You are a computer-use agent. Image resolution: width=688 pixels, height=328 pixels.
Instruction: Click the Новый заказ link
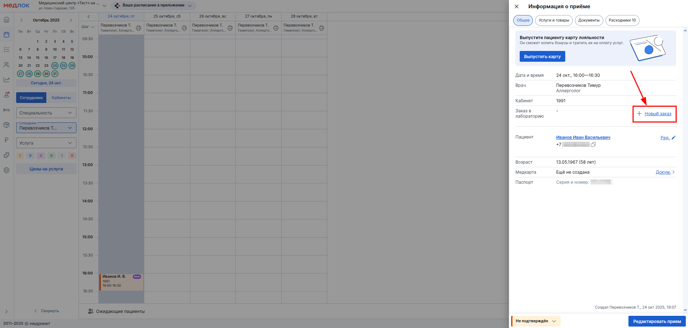pyautogui.click(x=657, y=114)
